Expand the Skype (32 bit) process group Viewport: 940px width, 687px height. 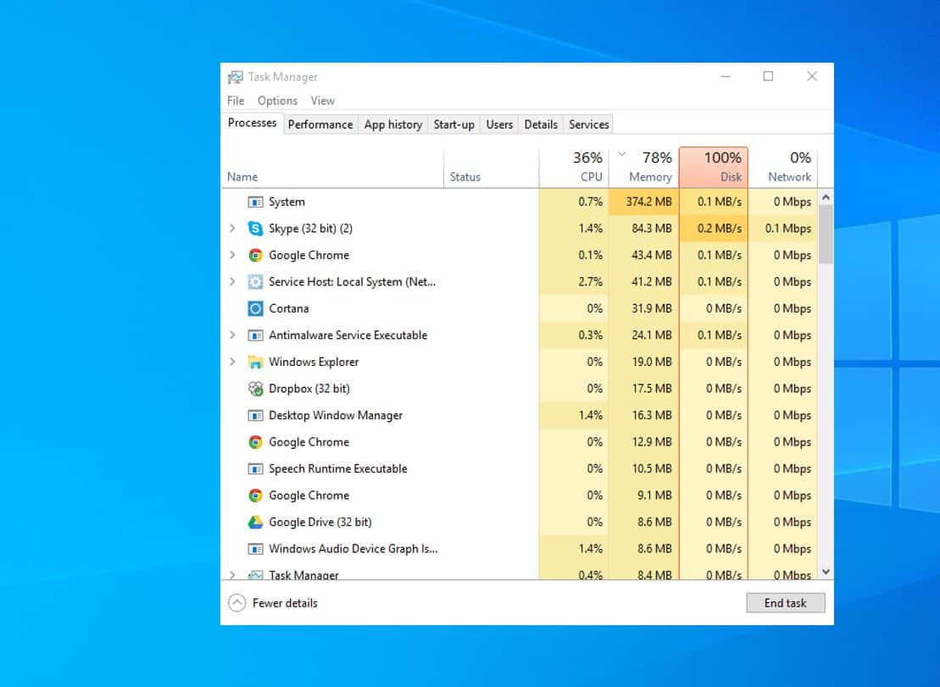232,228
